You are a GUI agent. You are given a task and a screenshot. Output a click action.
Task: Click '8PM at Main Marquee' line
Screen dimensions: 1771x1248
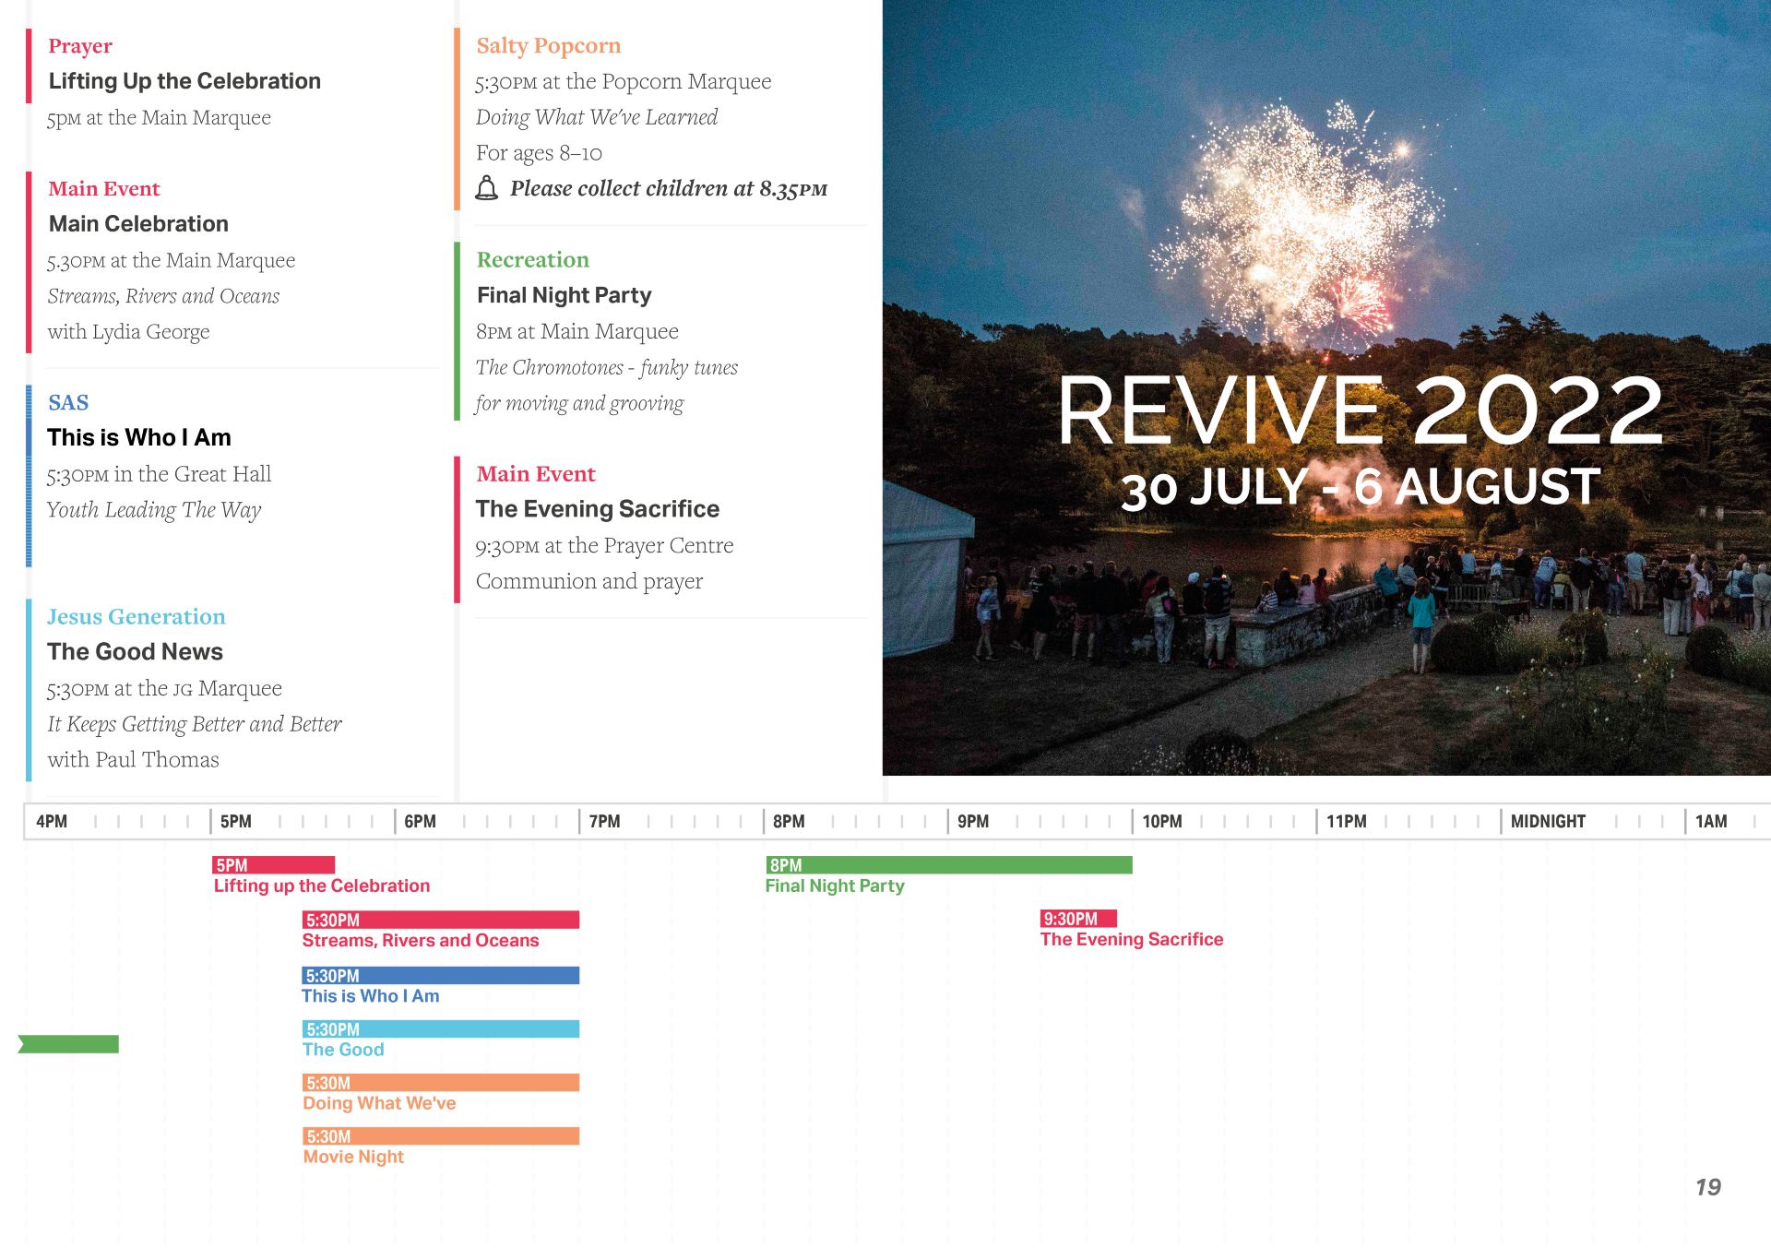tap(577, 331)
